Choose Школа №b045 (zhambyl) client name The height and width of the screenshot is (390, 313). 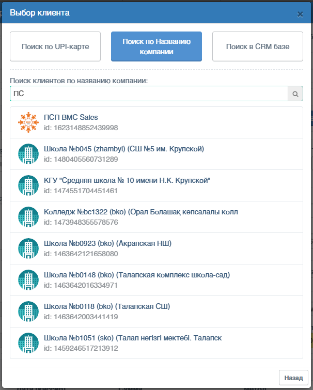(124, 149)
